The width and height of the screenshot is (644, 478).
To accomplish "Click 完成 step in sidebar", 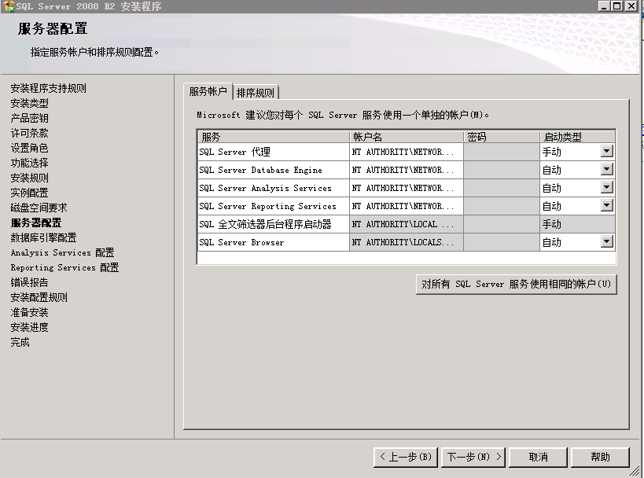I will pyautogui.click(x=20, y=342).
